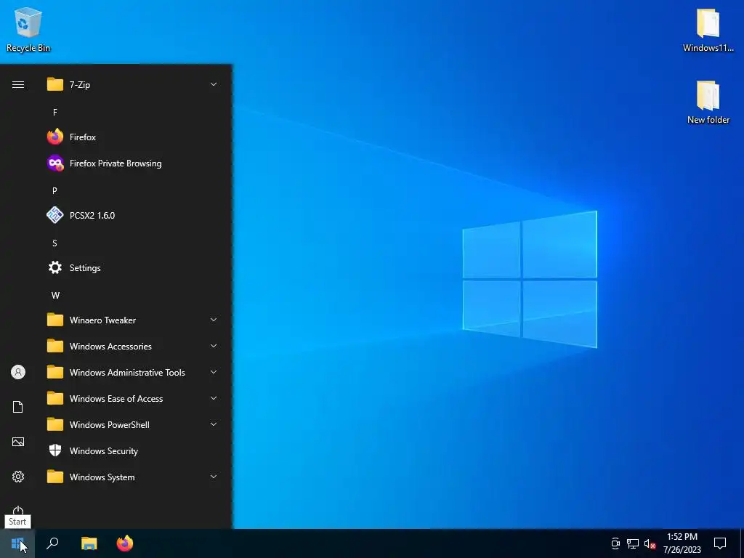Click the Start button on taskbar
The image size is (744, 558).
point(17,543)
